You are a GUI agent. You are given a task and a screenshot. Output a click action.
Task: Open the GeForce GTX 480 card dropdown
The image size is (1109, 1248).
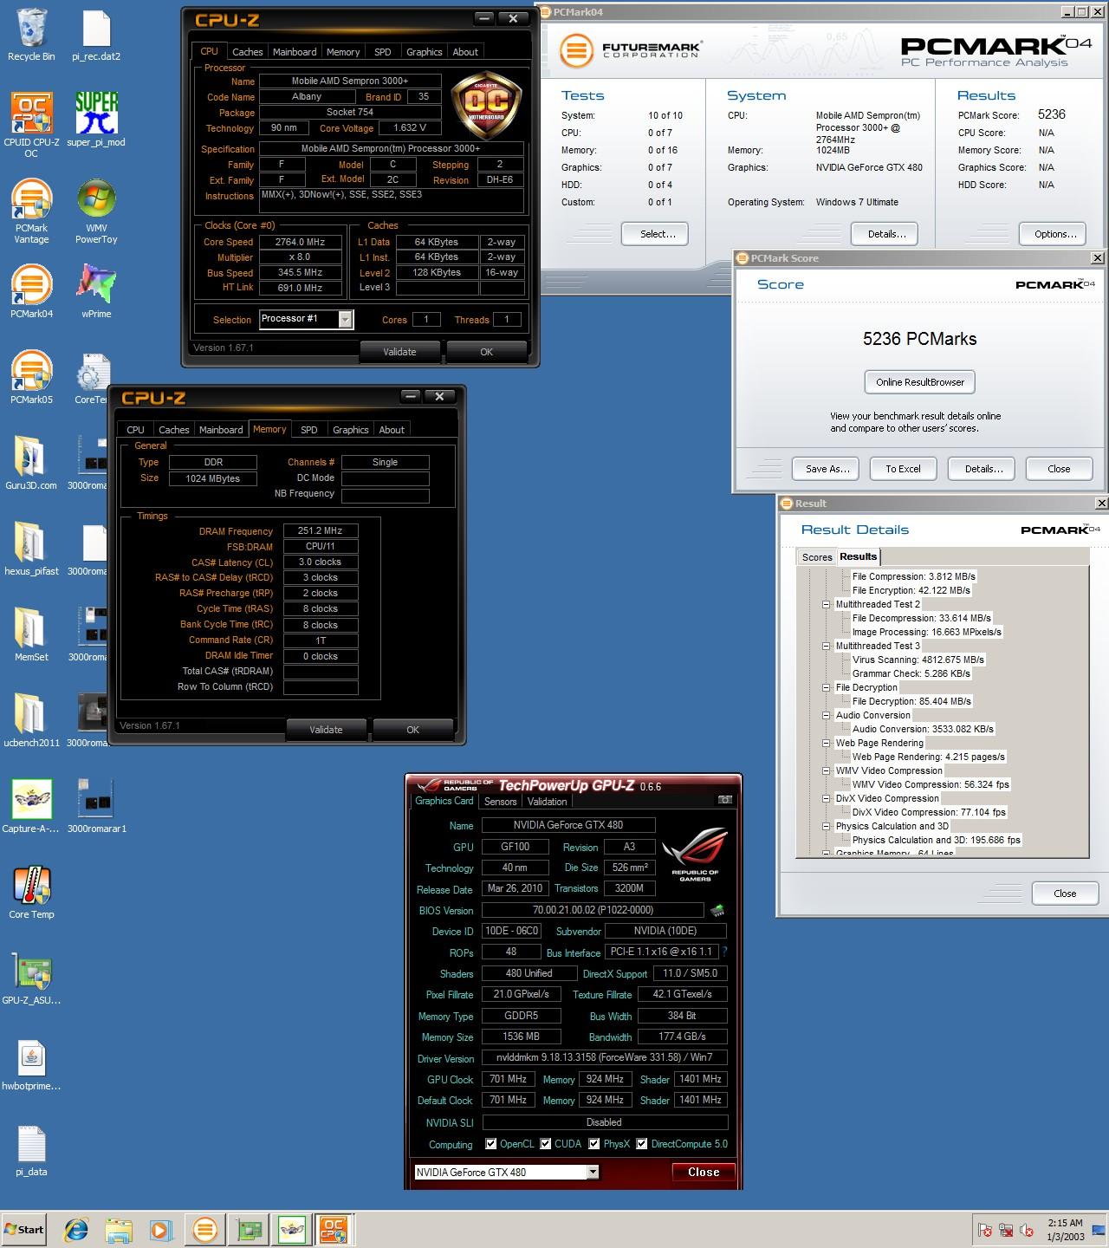click(593, 1173)
